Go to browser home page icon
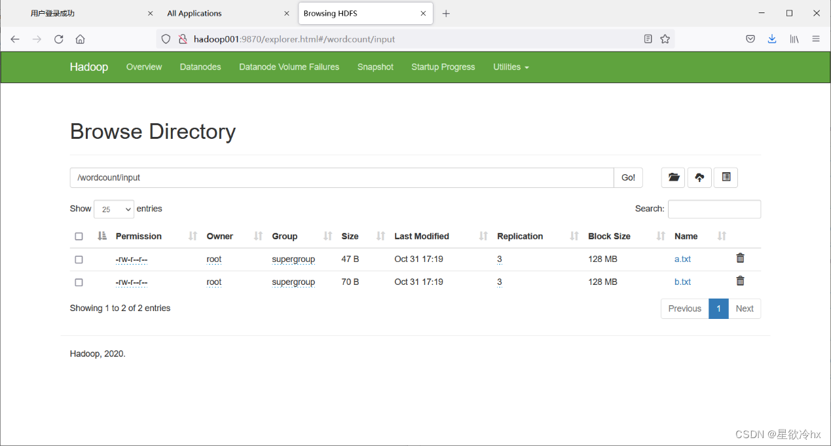 80,39
